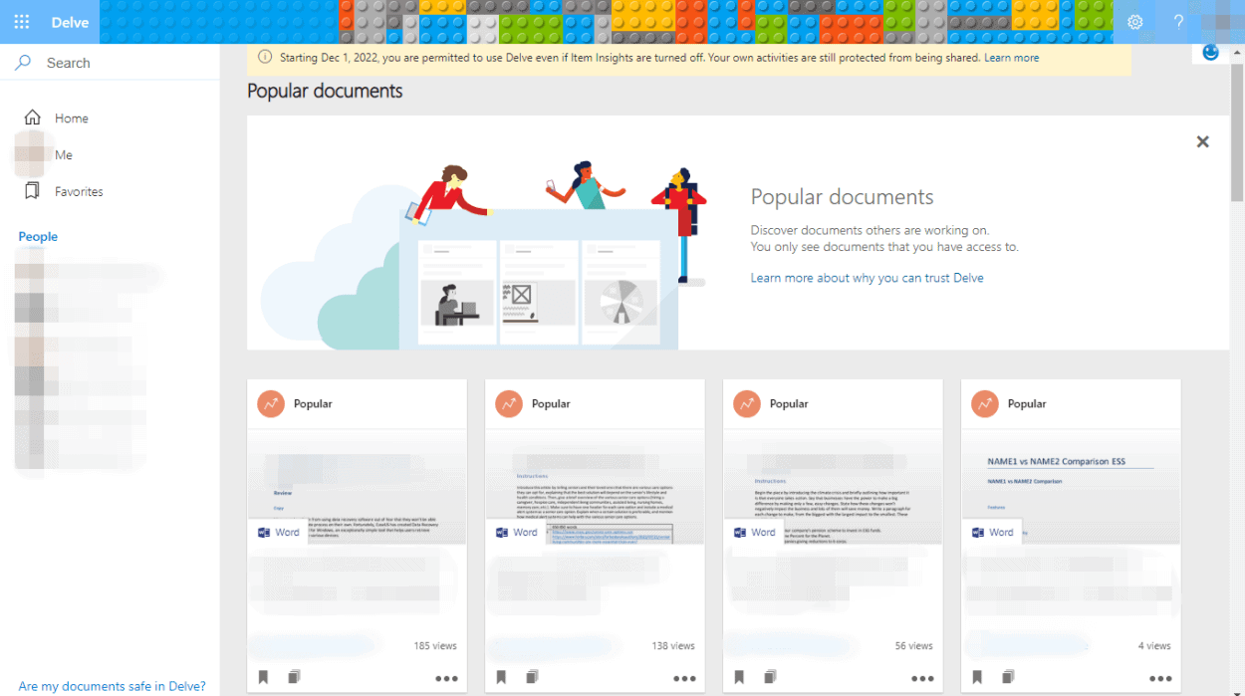The height and width of the screenshot is (696, 1245).
Task: Open the app launcher waffle icon
Action: click(22, 22)
